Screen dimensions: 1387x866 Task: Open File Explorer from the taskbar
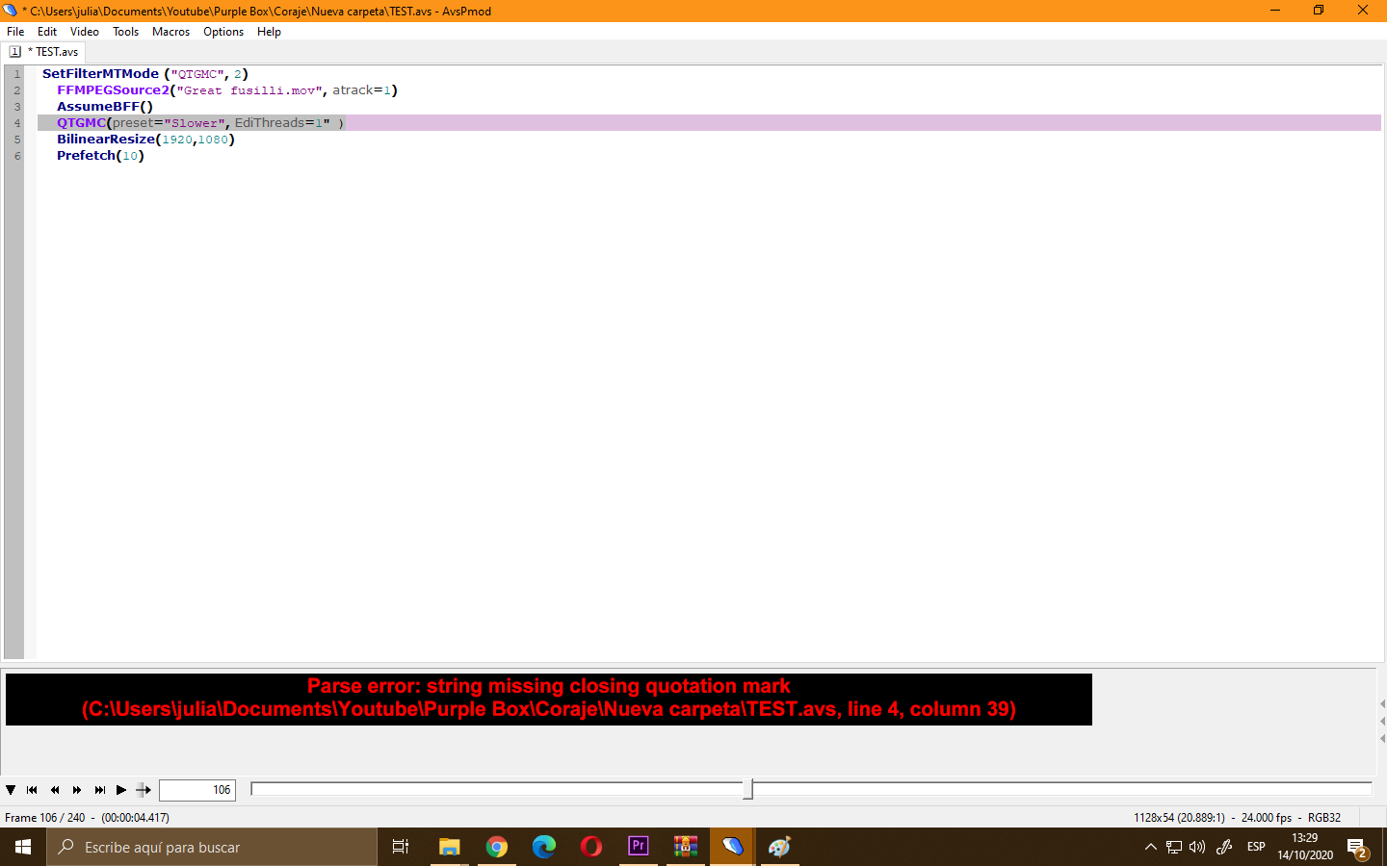pyautogui.click(x=449, y=847)
